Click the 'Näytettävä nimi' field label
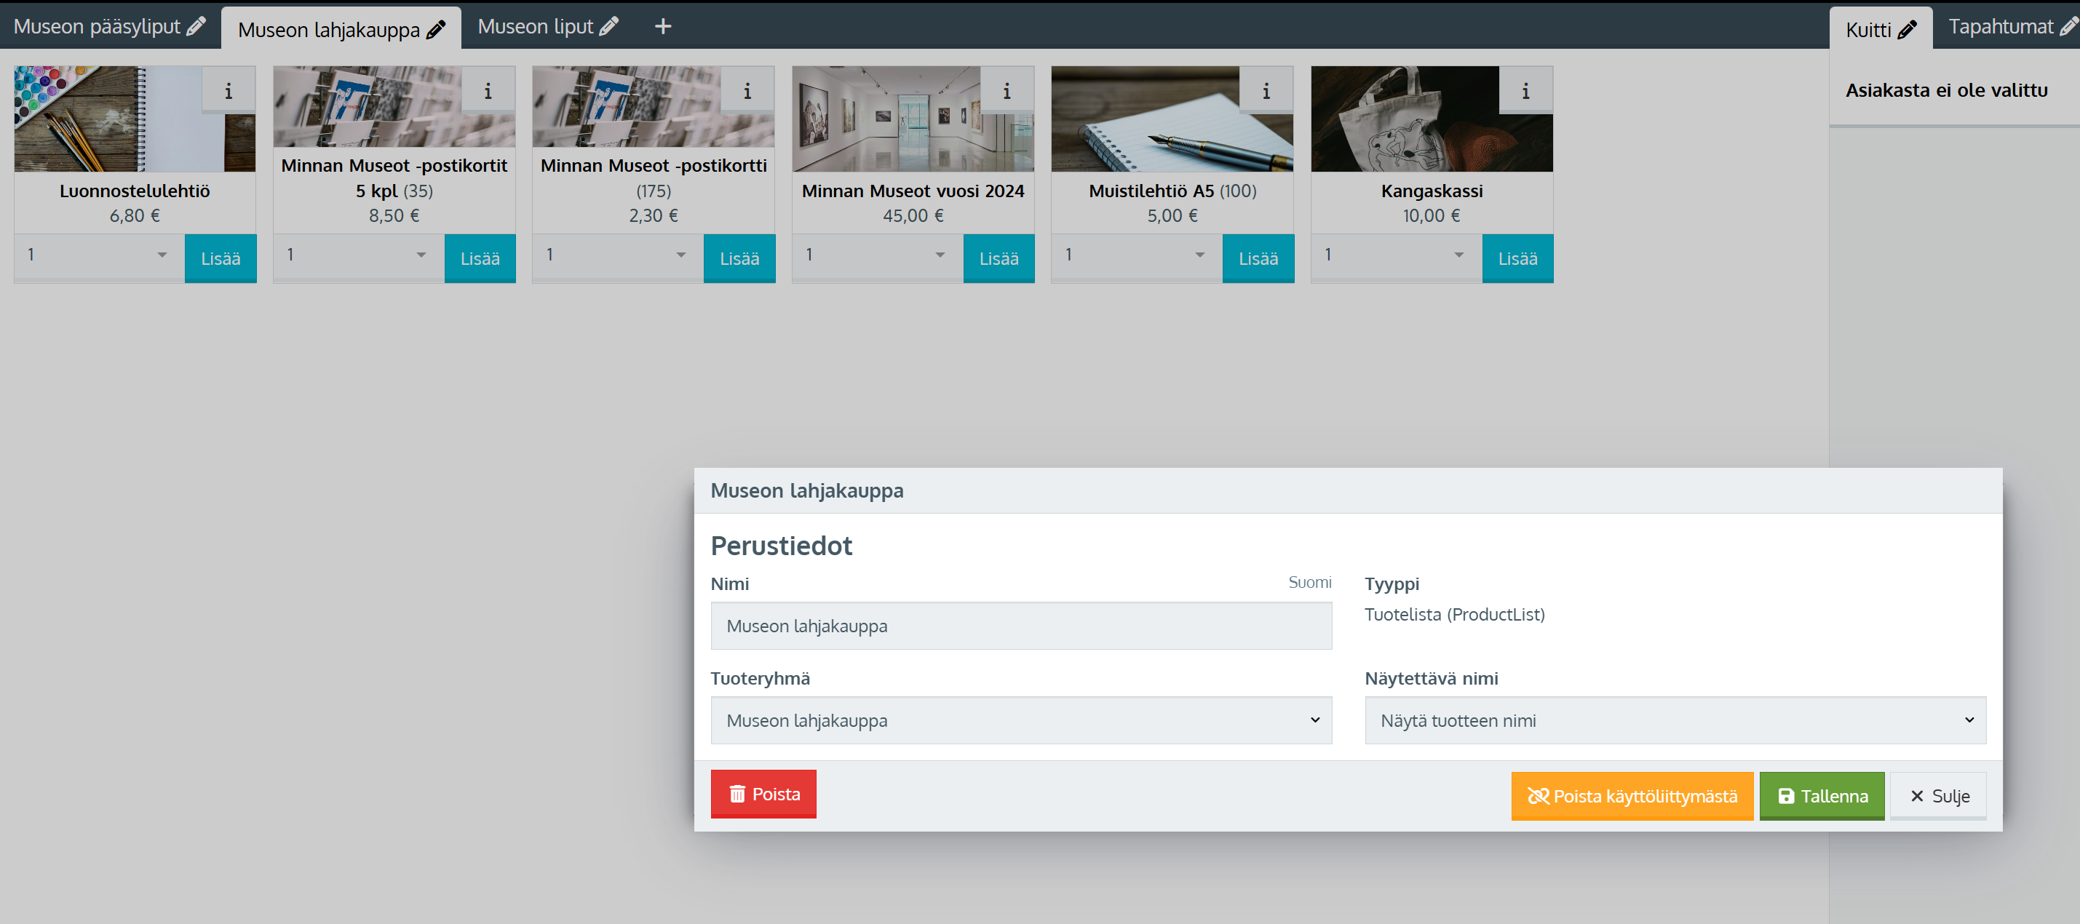The height and width of the screenshot is (924, 2080). [x=1432, y=679]
